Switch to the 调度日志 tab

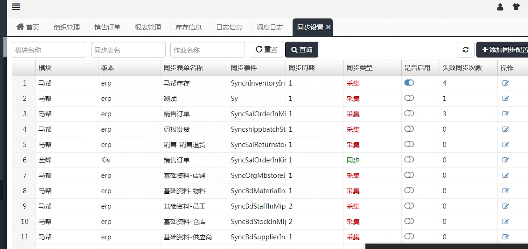point(270,27)
